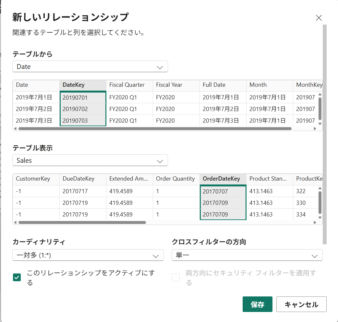Select the Extended Am... column header
This screenshot has height=322, width=338.
[x=129, y=179]
